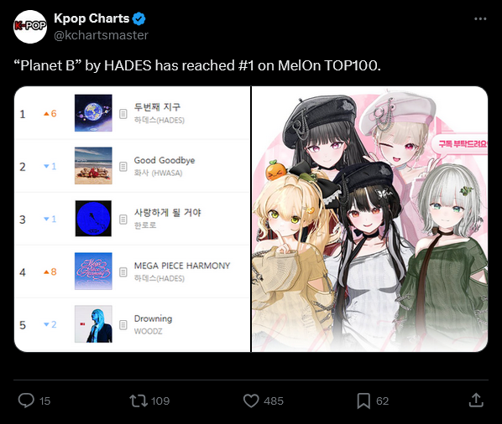Viewport: 502px width, 424px height.
Task: Select the planet album cover at rank 1
Action: (93, 113)
